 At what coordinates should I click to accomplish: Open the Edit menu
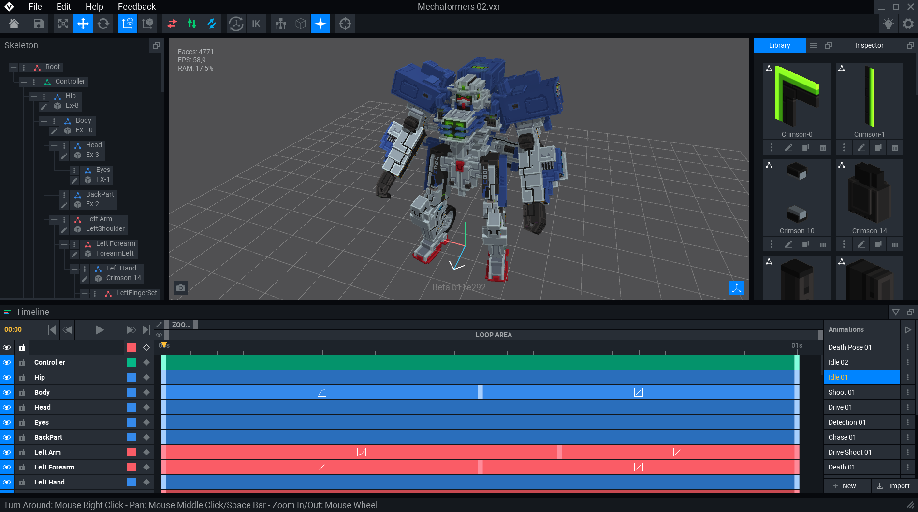click(63, 7)
